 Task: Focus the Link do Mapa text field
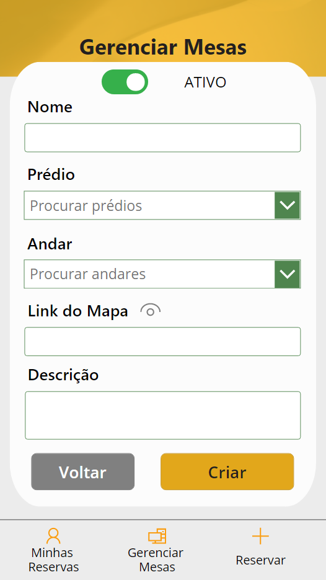(162, 341)
